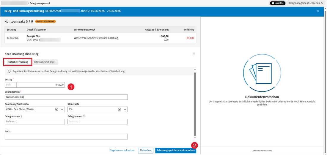Click into the Buchungstext input field
327x155 pixels.
coord(66,97)
